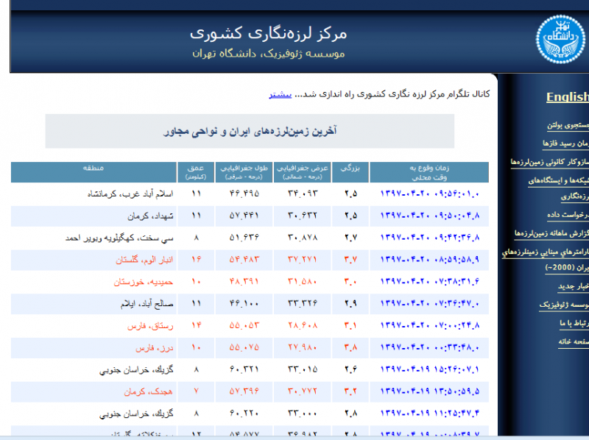
Task: Open the English version of the site
Action: point(567,98)
